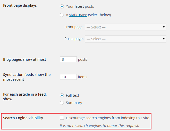Click the "Posts page:" field label
This screenshot has width=170, height=131.
coord(74,39)
